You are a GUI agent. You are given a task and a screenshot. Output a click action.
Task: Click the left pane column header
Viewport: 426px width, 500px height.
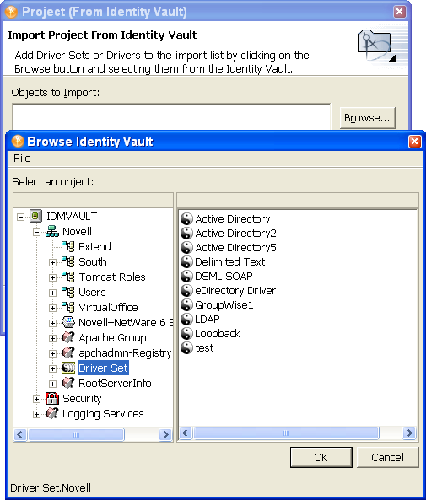tap(93, 200)
